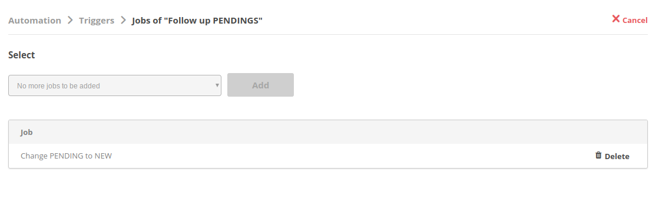This screenshot has height=221, width=659.
Task: Click the chevron separator after Automation
Action: [70, 20]
